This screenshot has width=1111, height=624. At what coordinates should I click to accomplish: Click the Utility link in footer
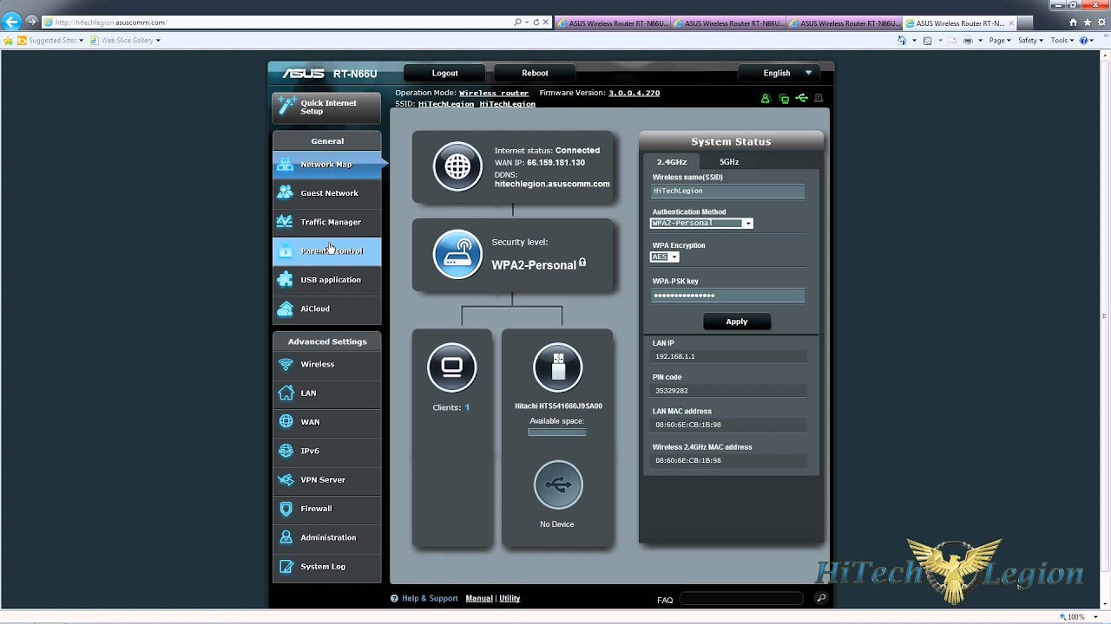click(509, 599)
